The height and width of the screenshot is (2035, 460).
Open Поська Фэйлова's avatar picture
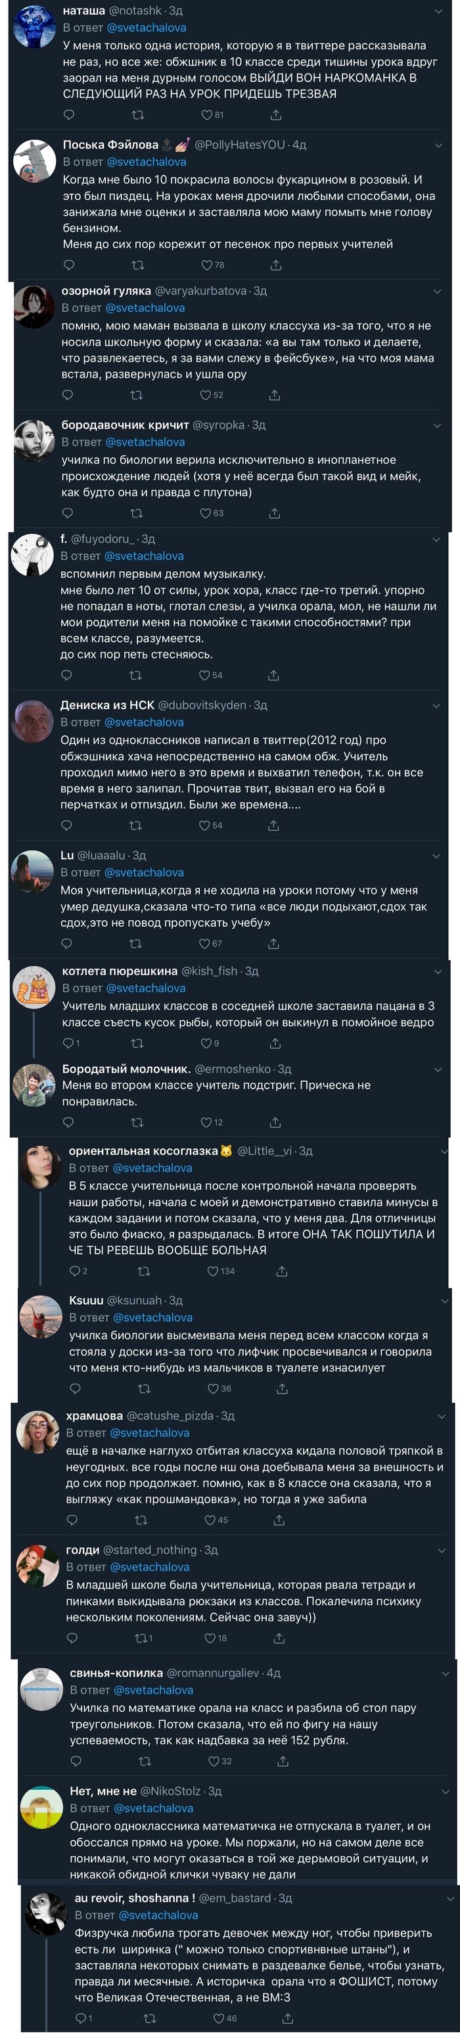(x=34, y=160)
